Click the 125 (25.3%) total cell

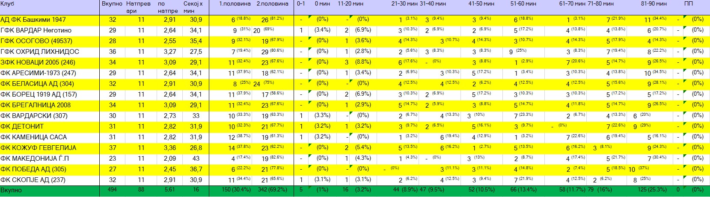point(654,190)
